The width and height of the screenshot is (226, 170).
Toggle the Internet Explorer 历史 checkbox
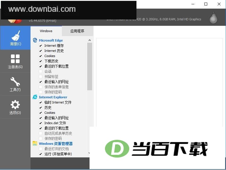coord(41,108)
